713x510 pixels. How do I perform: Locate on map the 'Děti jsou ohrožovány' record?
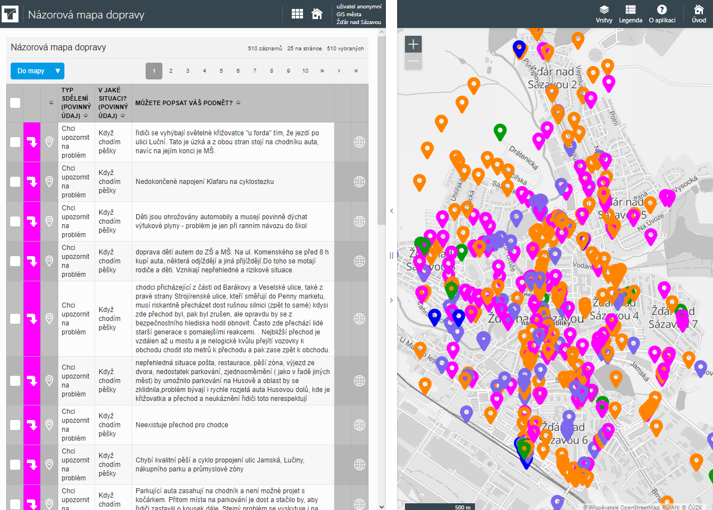point(49,221)
